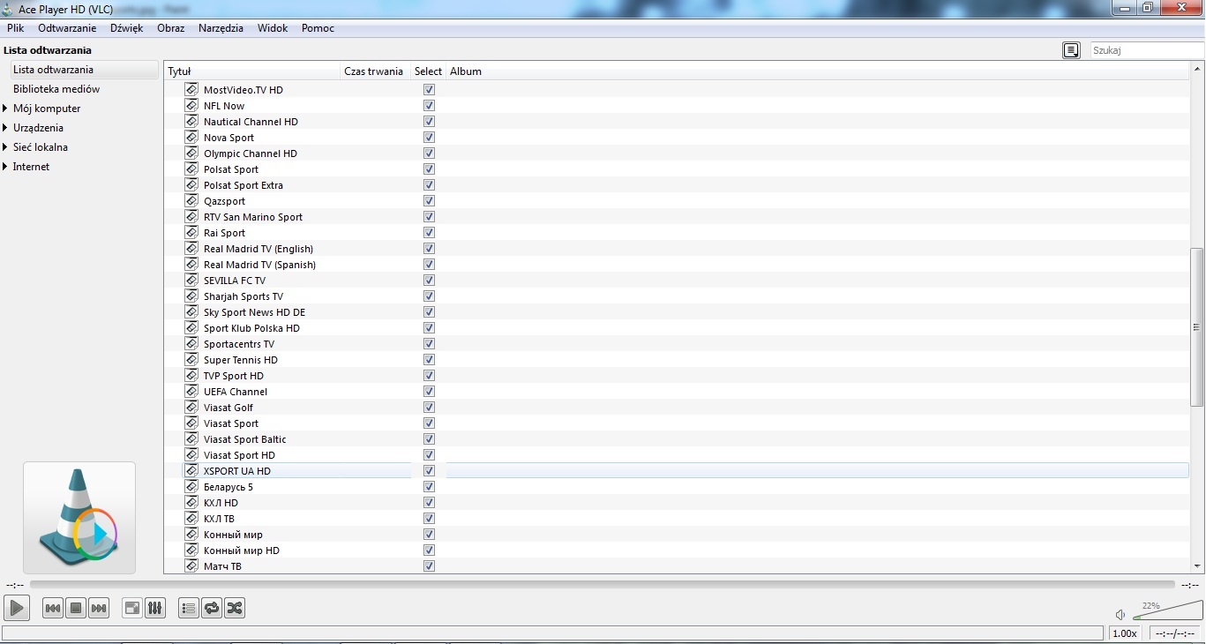Viewport: 1206px width, 644px height.
Task: Mute audio via speaker icon
Action: tap(1120, 615)
